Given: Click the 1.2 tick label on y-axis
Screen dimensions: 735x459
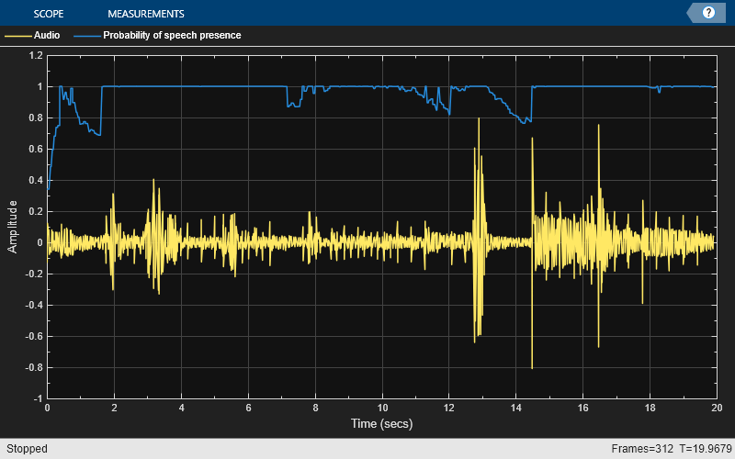Looking at the screenshot, I should coord(36,55).
